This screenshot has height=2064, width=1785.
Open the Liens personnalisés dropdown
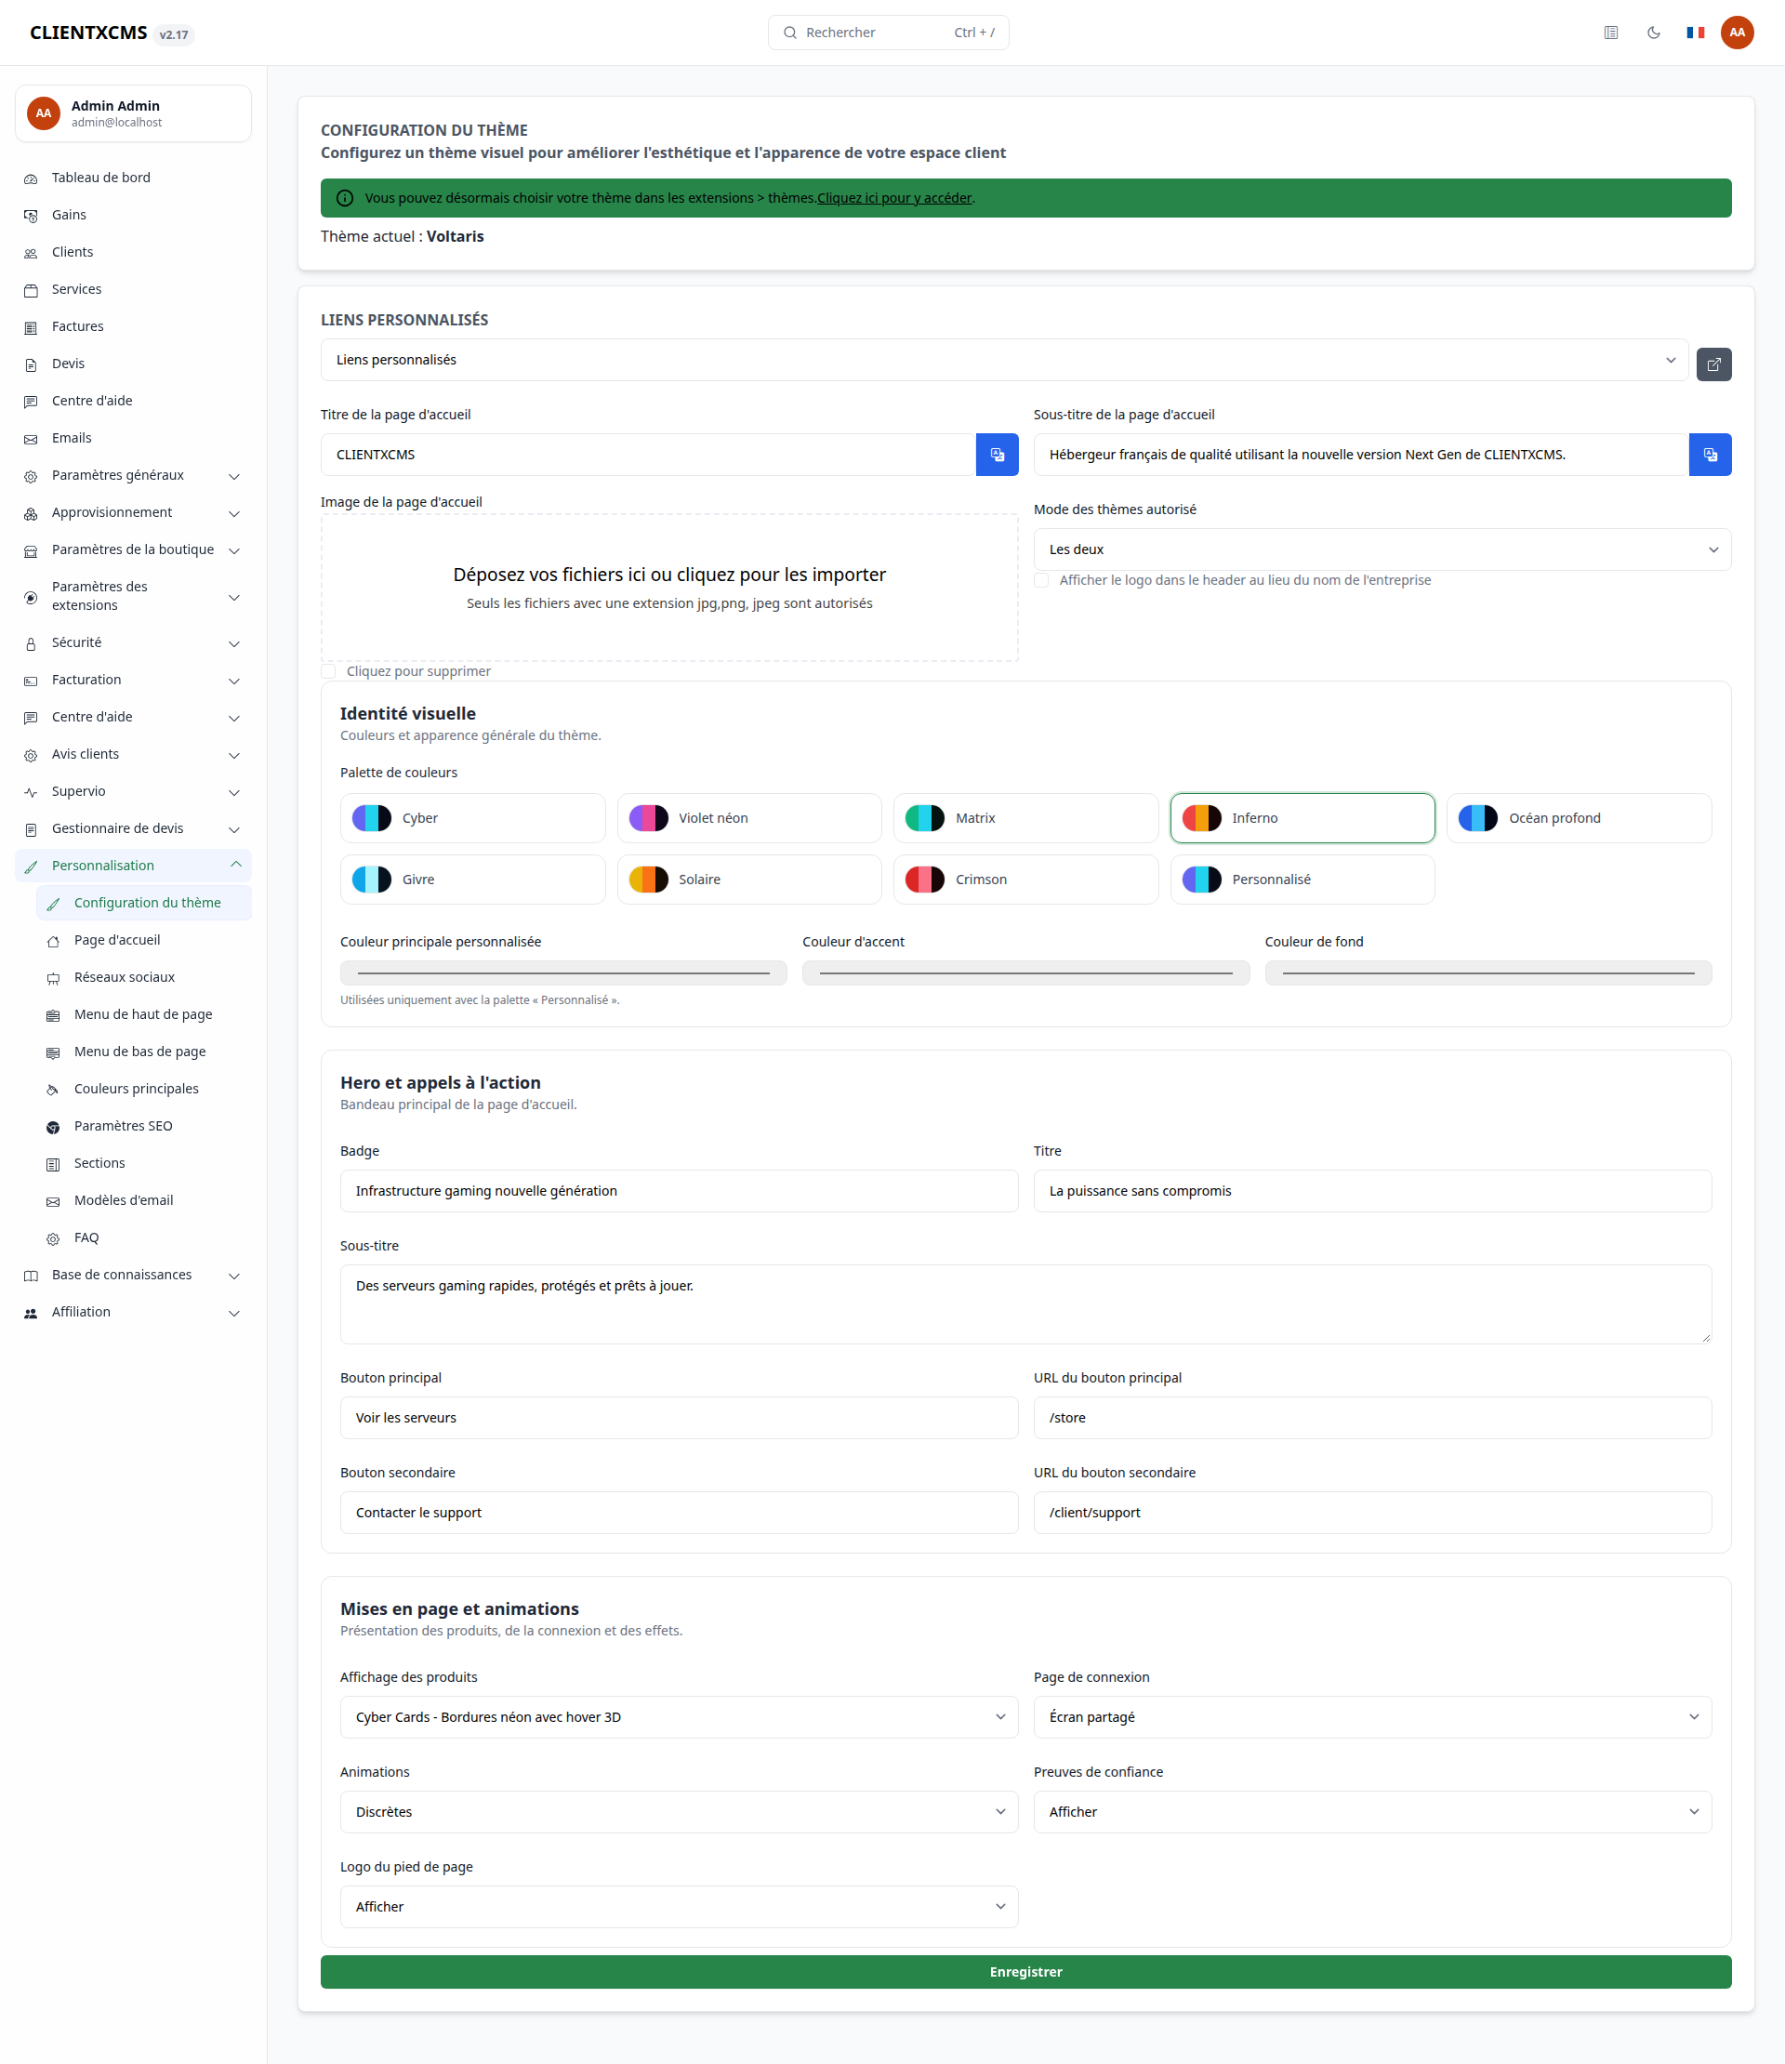tap(1004, 360)
